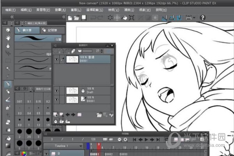Toggle snap to grid icon
The image size is (234, 156).
[x=179, y=18]
